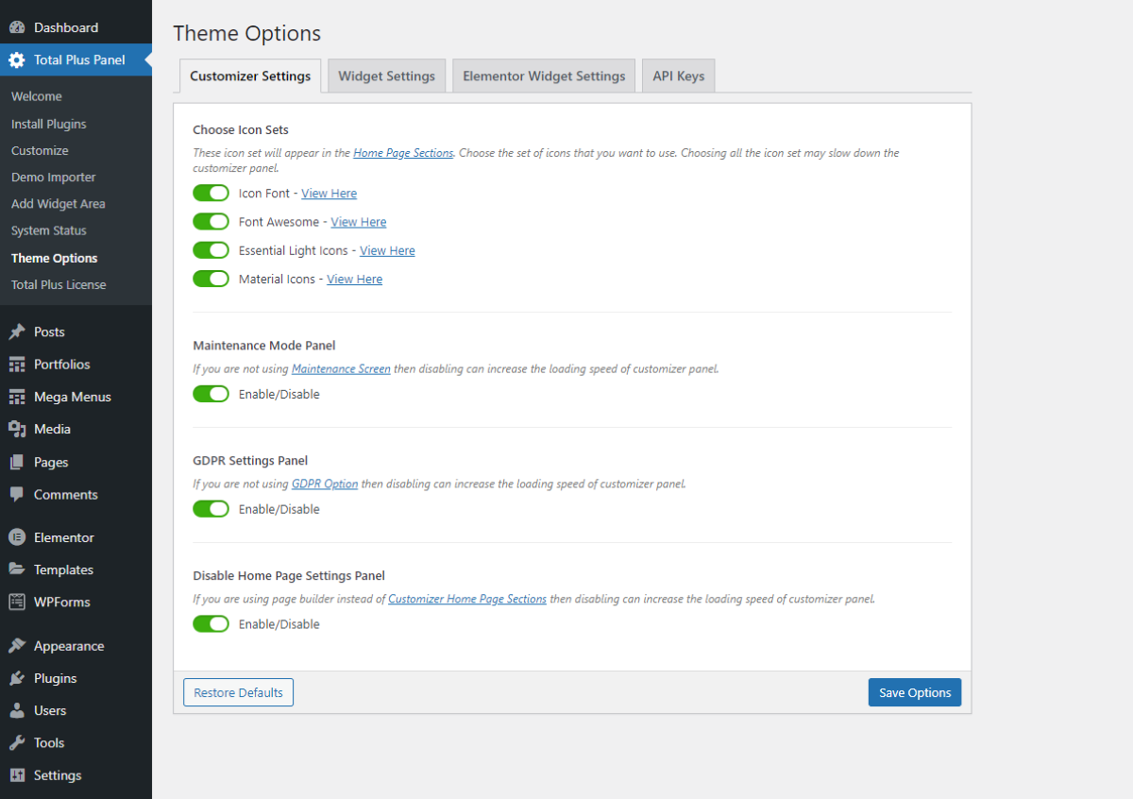Image resolution: width=1133 pixels, height=799 pixels.
Task: Click the Total Plus Panel gear icon
Action: tap(17, 60)
